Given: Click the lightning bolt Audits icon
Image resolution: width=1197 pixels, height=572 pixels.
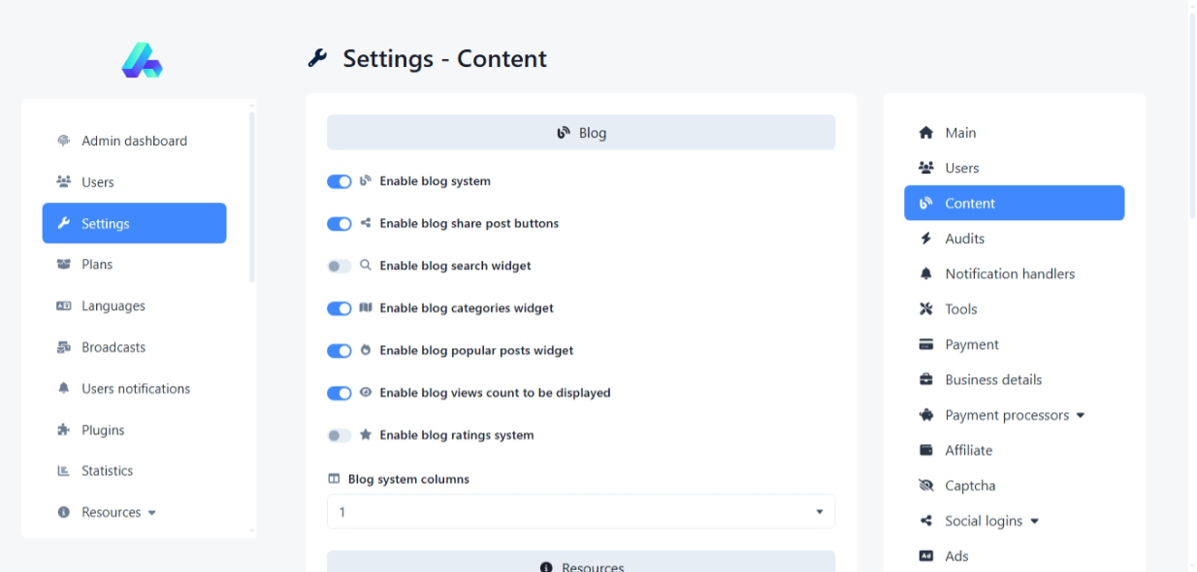Looking at the screenshot, I should click(925, 238).
